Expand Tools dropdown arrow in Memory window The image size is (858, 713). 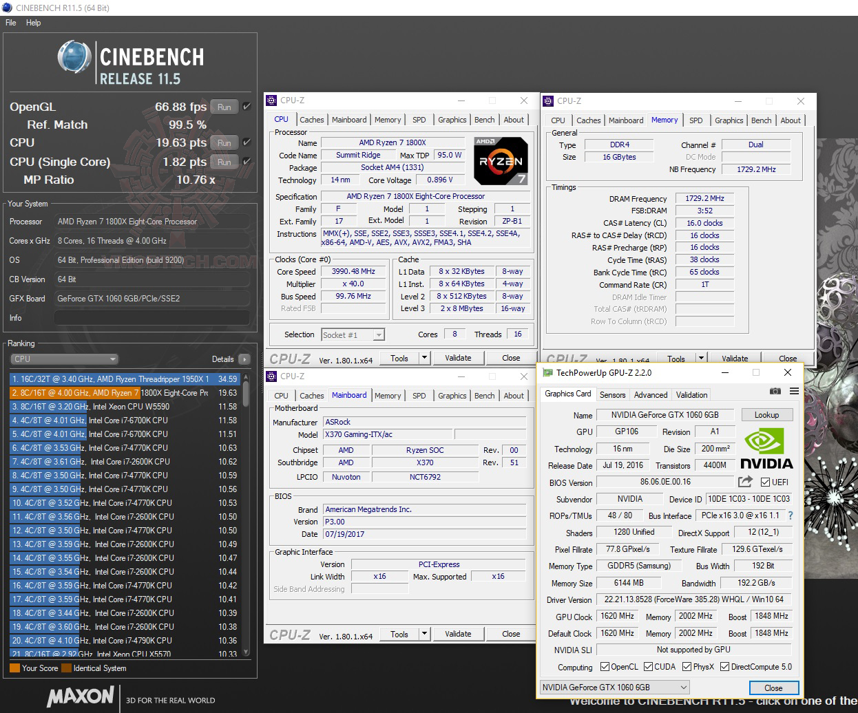(701, 359)
